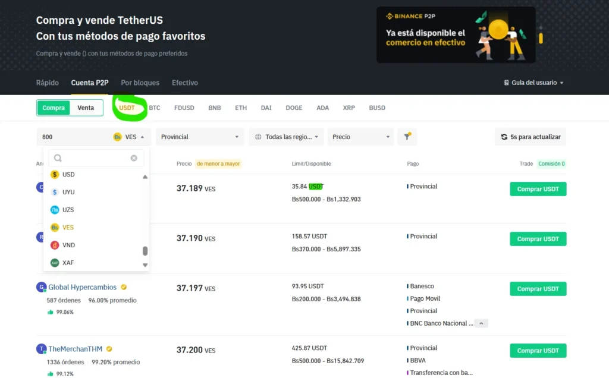Click TheMerchanTHM verified badge

click(x=109, y=349)
